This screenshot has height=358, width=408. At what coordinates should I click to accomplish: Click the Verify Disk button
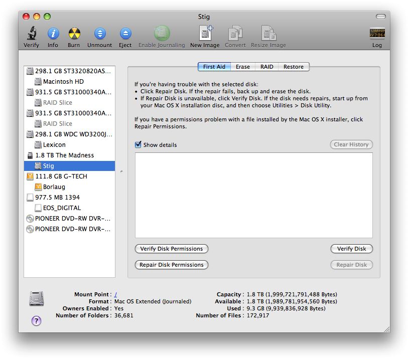(351, 249)
